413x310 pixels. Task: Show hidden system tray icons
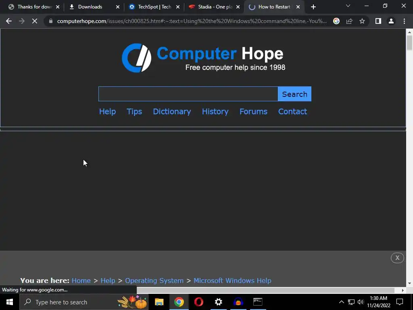coord(341,302)
